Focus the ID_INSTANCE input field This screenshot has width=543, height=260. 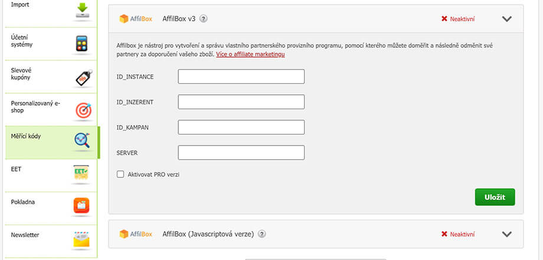(x=241, y=77)
